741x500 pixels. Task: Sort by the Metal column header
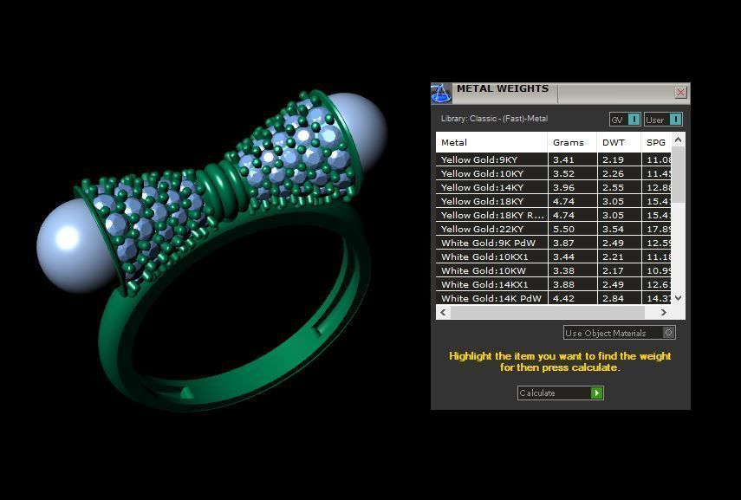pyautogui.click(x=491, y=142)
